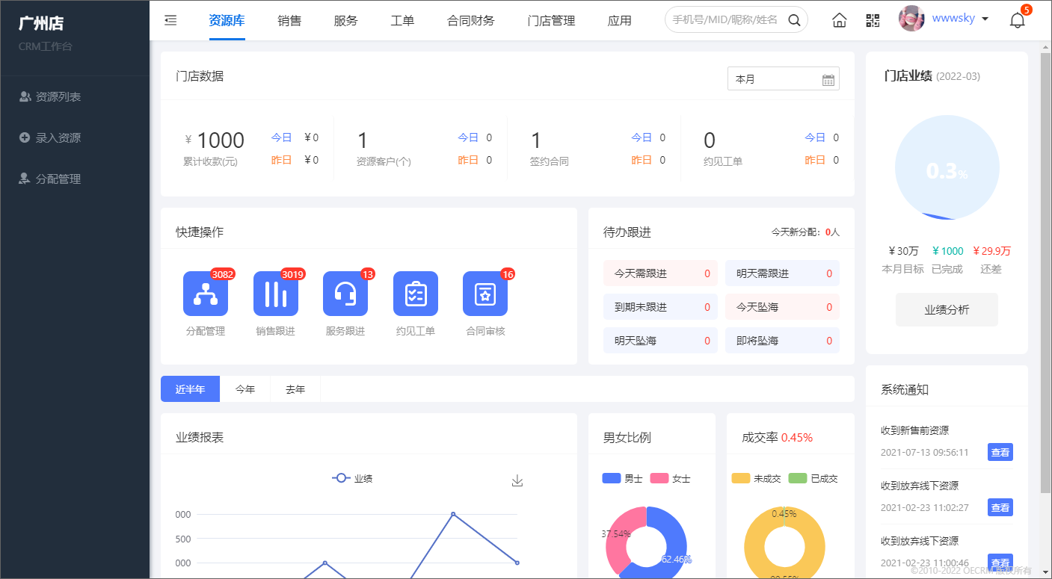
Task: Click the 成交率 0.45% value
Action: [797, 438]
